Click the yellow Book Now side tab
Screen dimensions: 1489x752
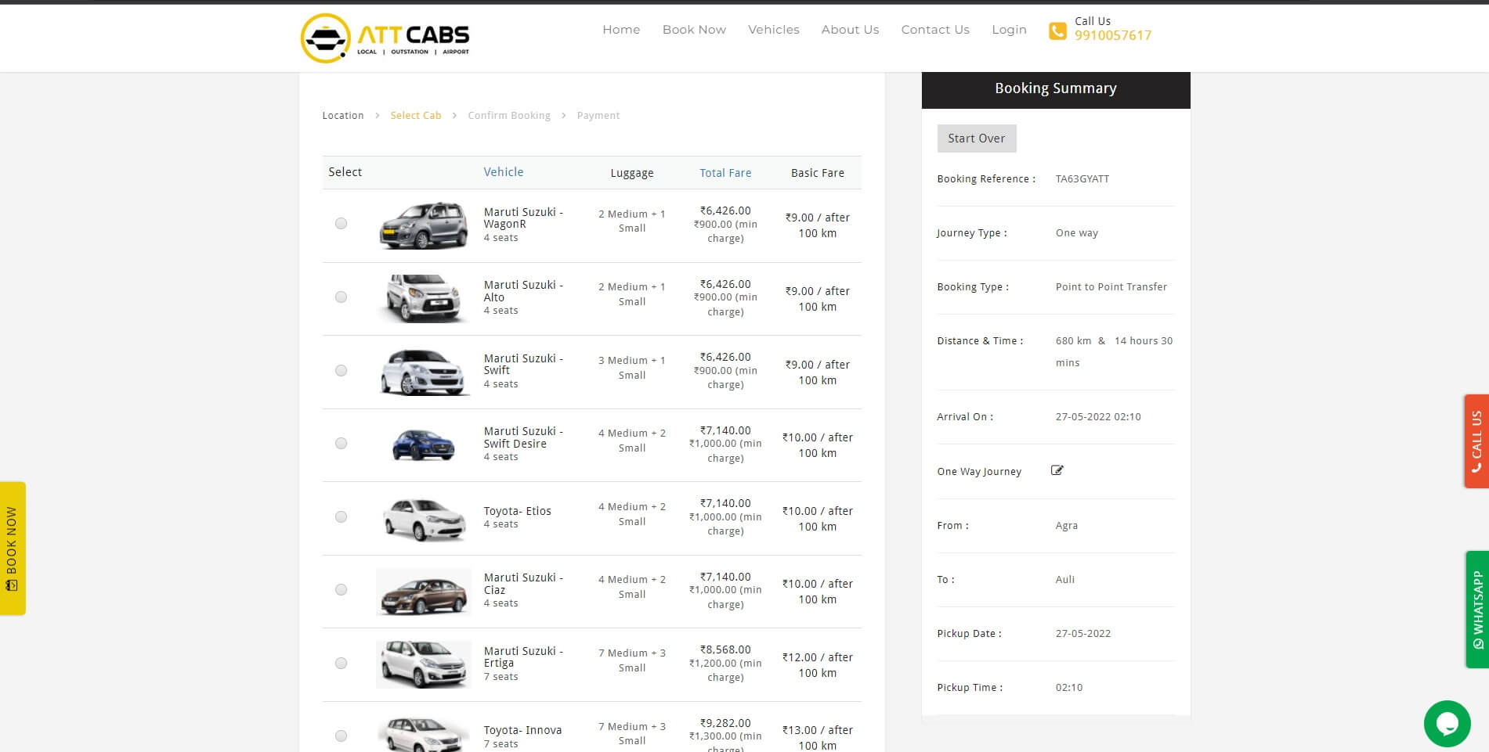13,549
